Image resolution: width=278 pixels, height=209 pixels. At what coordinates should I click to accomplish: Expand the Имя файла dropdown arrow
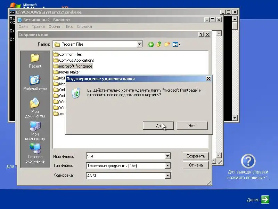(167, 156)
